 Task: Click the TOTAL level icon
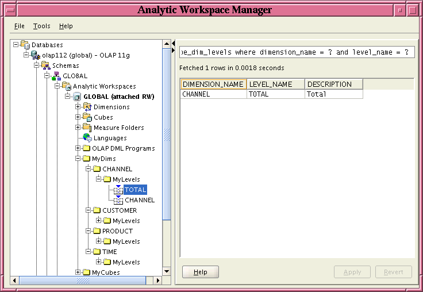(x=118, y=189)
